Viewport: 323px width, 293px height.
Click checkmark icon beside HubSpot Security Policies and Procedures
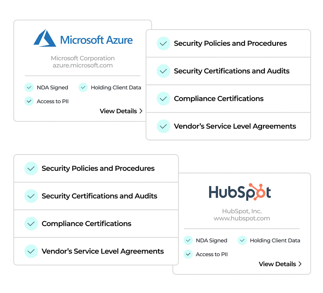pyautogui.click(x=31, y=168)
